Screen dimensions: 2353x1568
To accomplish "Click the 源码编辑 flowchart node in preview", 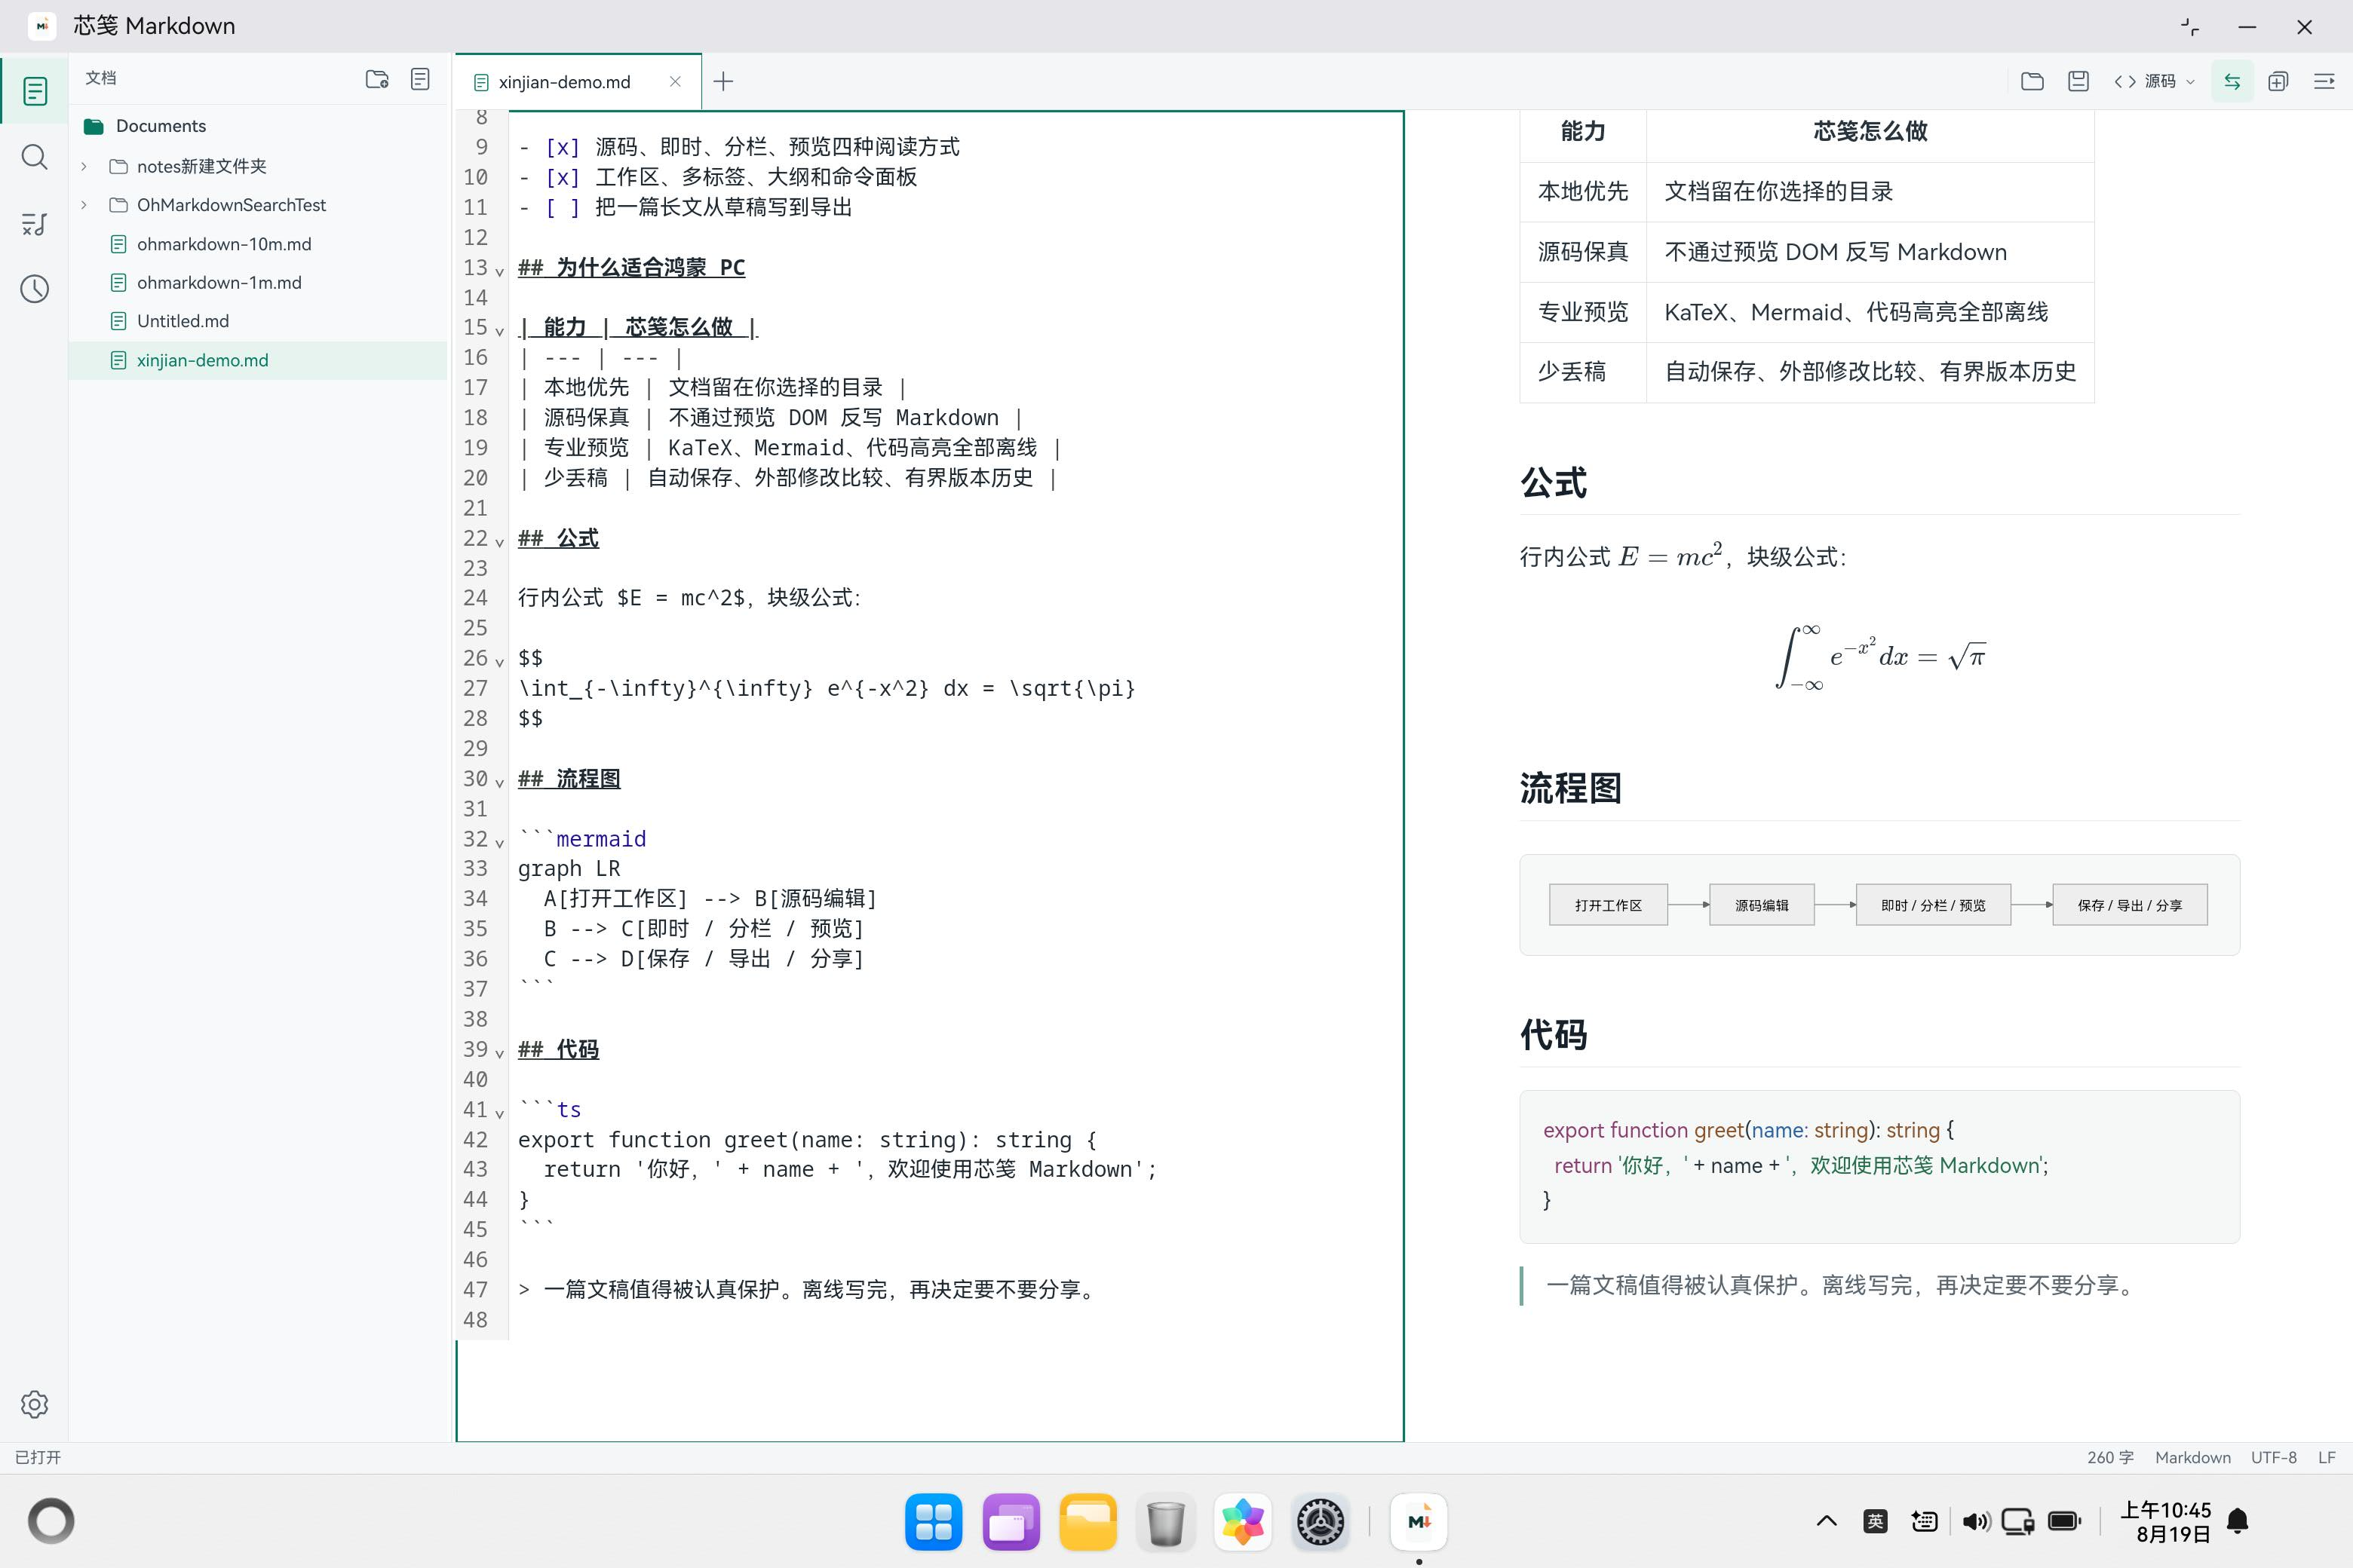I will pos(1761,905).
